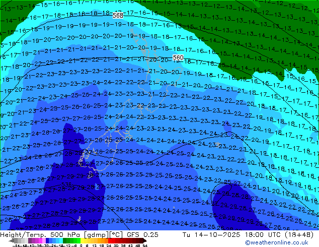319x247 pixels.
Task: Click the 'Tu 14-10-2025' date text
Action: coord(211,235)
